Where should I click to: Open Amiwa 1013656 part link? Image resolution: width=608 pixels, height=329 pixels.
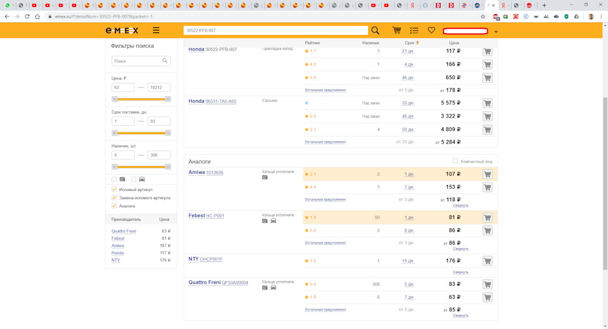[215, 173]
